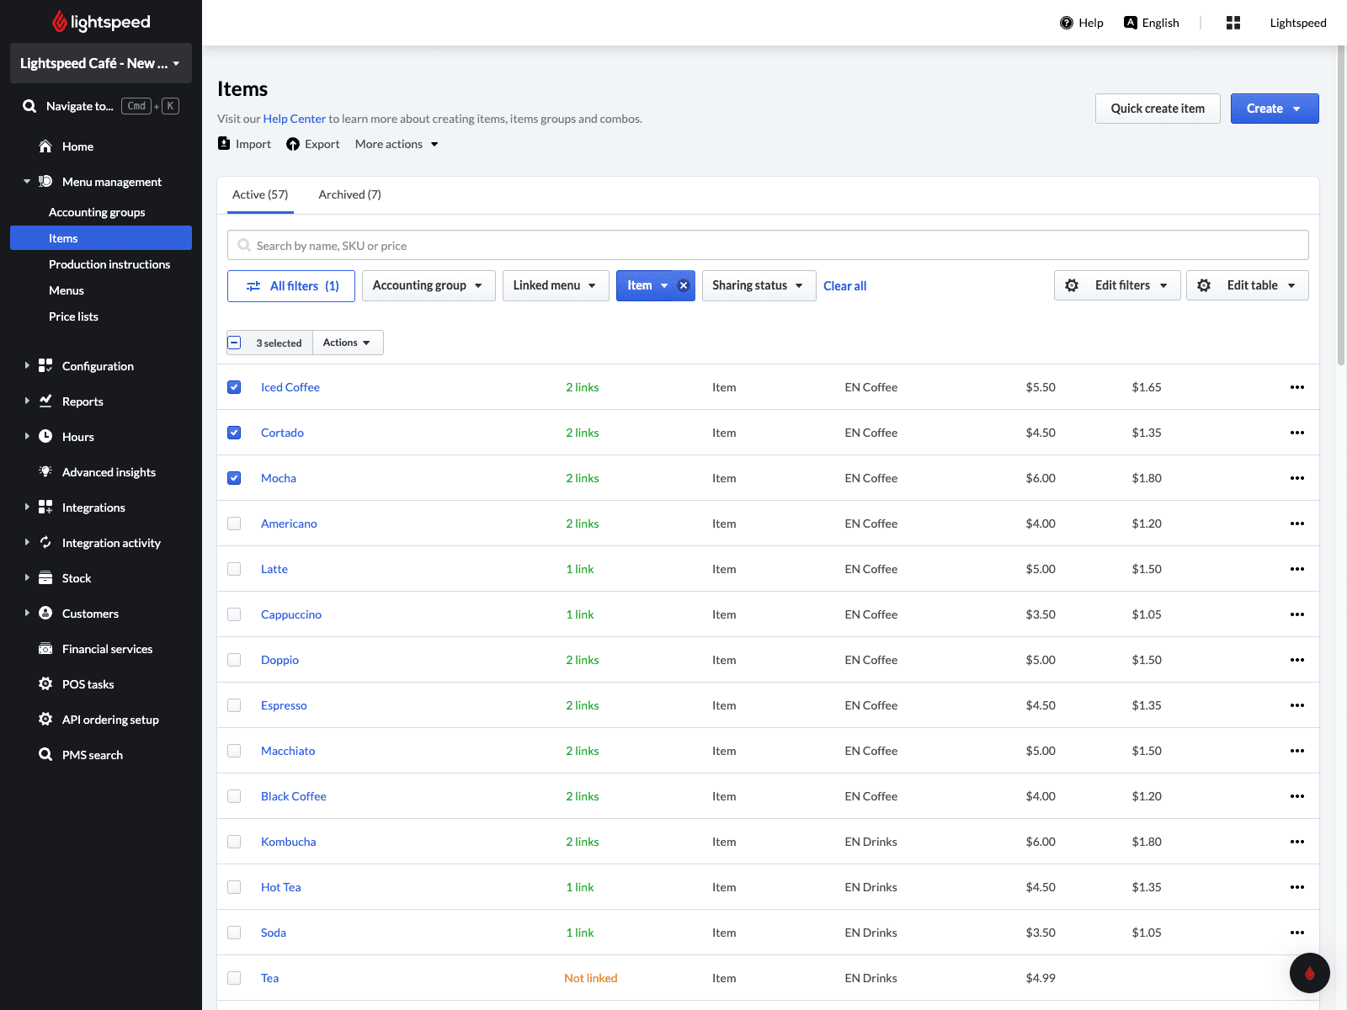Click the Import file icon
The height and width of the screenshot is (1010, 1347).
224,144
